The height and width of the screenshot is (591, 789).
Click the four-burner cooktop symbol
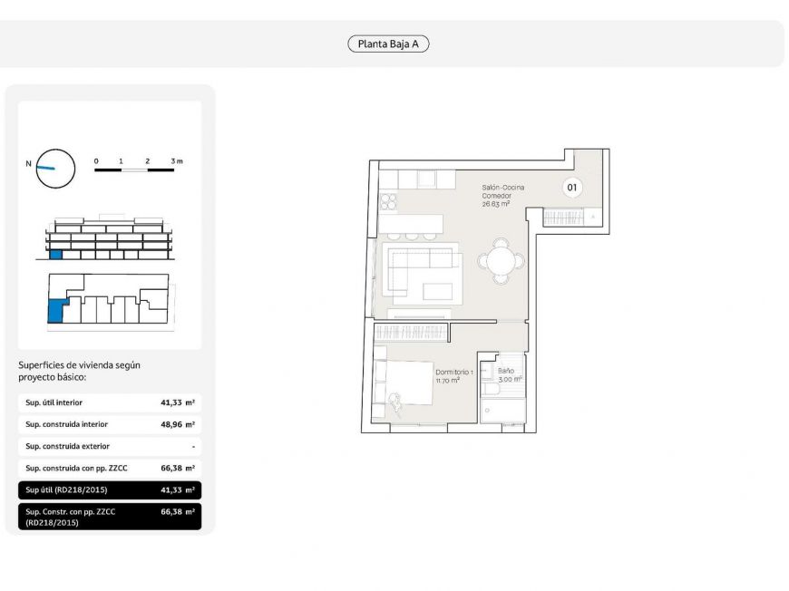click(388, 200)
